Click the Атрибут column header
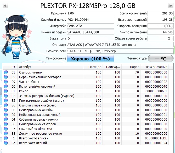 (x=50, y=67)
